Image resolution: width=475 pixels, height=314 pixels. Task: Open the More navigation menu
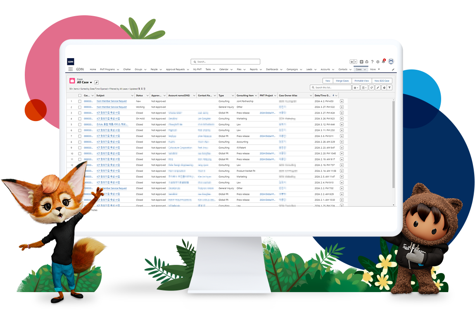(x=375, y=69)
